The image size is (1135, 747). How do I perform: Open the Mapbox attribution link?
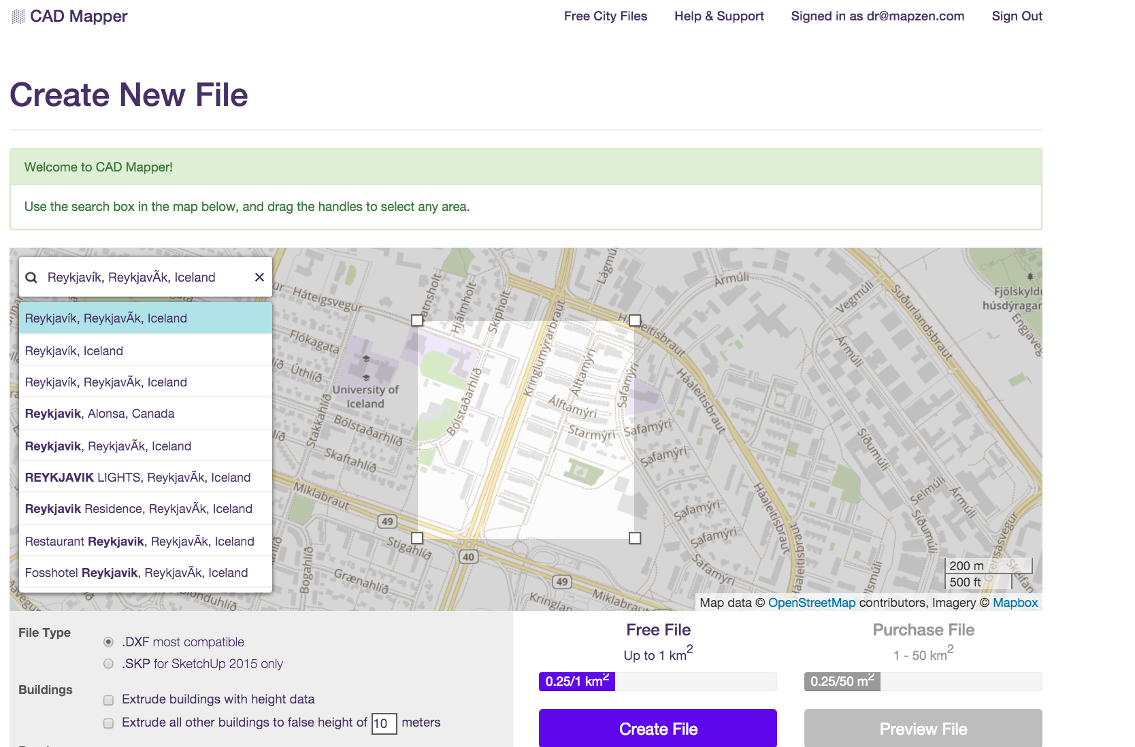coord(1015,603)
